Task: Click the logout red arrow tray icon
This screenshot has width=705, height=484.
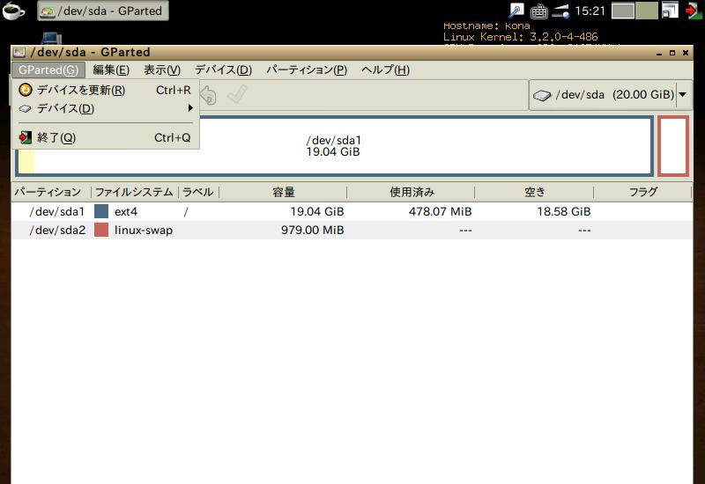Action: (694, 11)
